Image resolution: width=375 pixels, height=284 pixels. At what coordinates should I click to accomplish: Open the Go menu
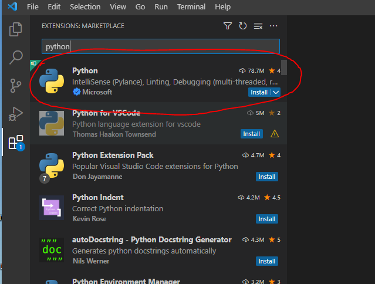tap(140, 6)
